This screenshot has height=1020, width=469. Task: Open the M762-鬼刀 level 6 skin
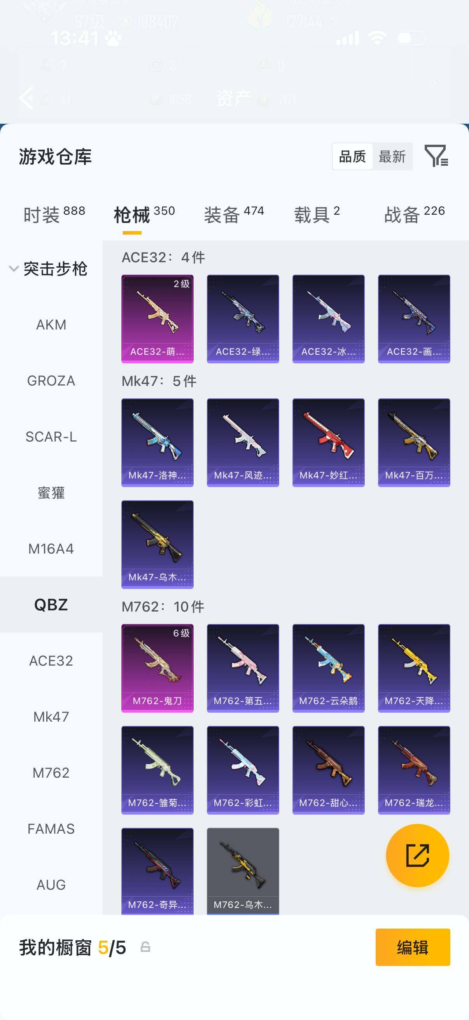[157, 668]
